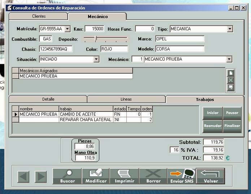The height and width of the screenshot is (194, 251).
Task: Select the CAMBIO DE ACEITE job cell
Action: coord(86,114)
